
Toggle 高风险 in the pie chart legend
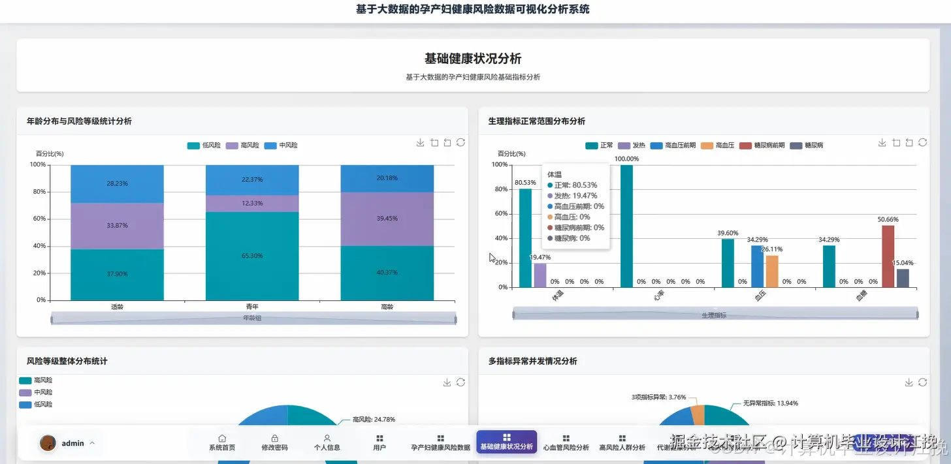36,380
